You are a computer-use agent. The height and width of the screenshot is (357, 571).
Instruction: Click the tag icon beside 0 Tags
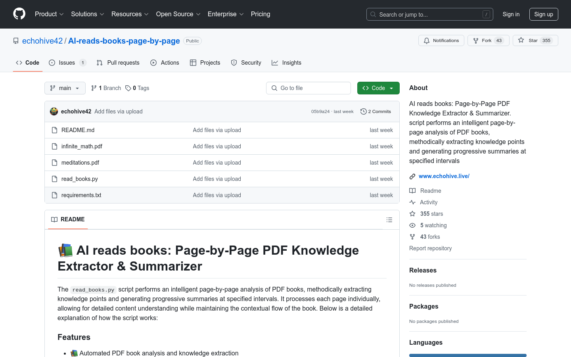[x=128, y=88]
